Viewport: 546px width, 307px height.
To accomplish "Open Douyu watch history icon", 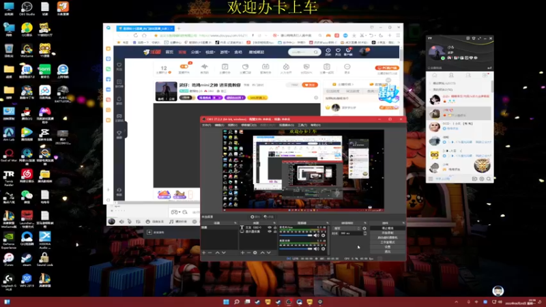I will pyautogui.click(x=328, y=52).
